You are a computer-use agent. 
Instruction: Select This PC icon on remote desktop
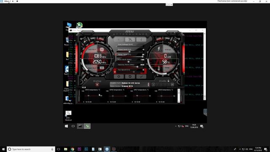pos(68,26)
